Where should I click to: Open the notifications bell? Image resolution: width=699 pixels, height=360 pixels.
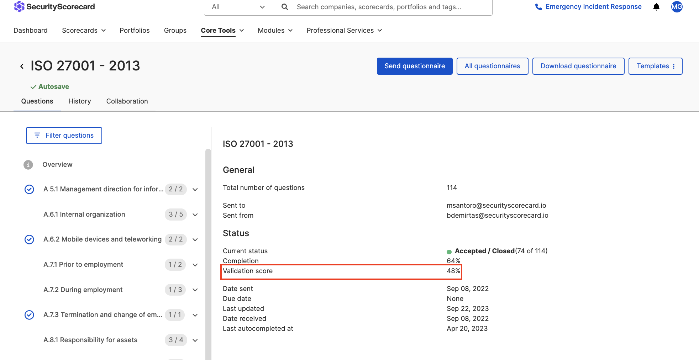(x=656, y=7)
